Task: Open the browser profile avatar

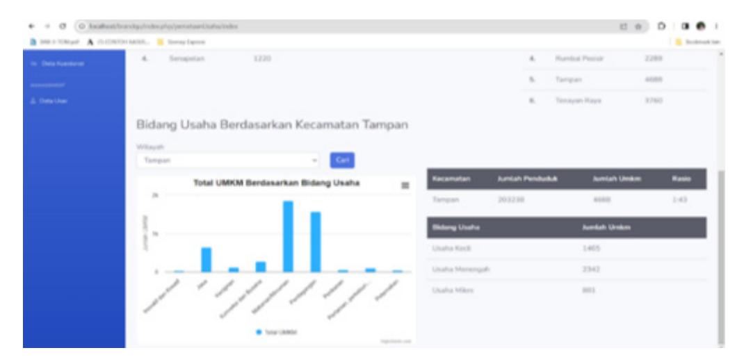Action: [x=702, y=27]
